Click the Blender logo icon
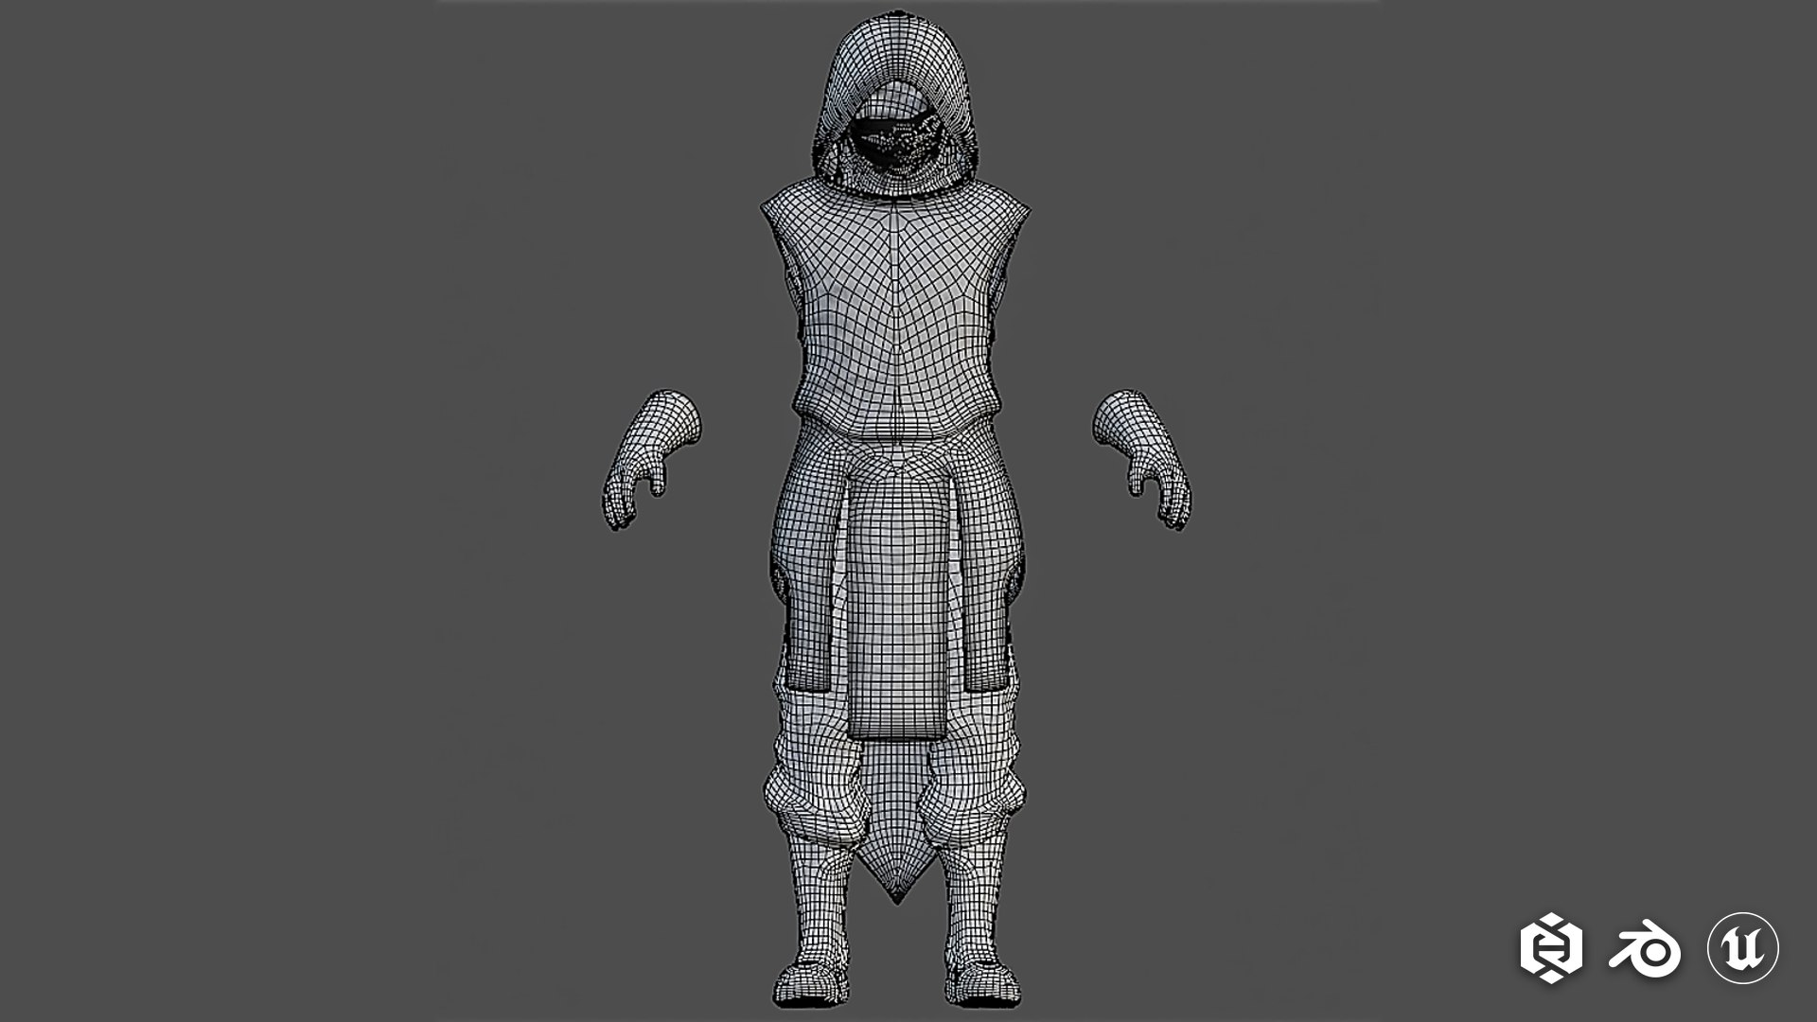Viewport: 1817px width, 1022px height. [x=1644, y=948]
